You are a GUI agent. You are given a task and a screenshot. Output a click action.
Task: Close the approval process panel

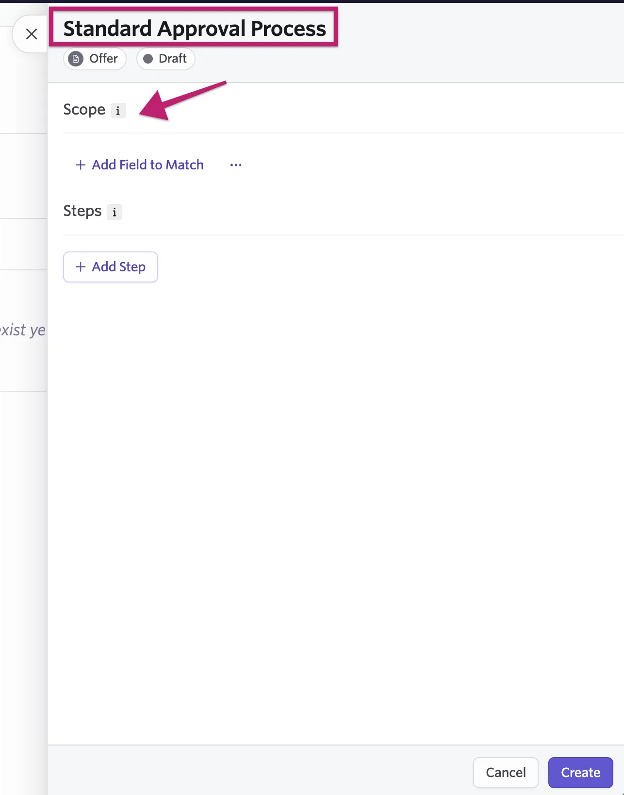pos(32,34)
